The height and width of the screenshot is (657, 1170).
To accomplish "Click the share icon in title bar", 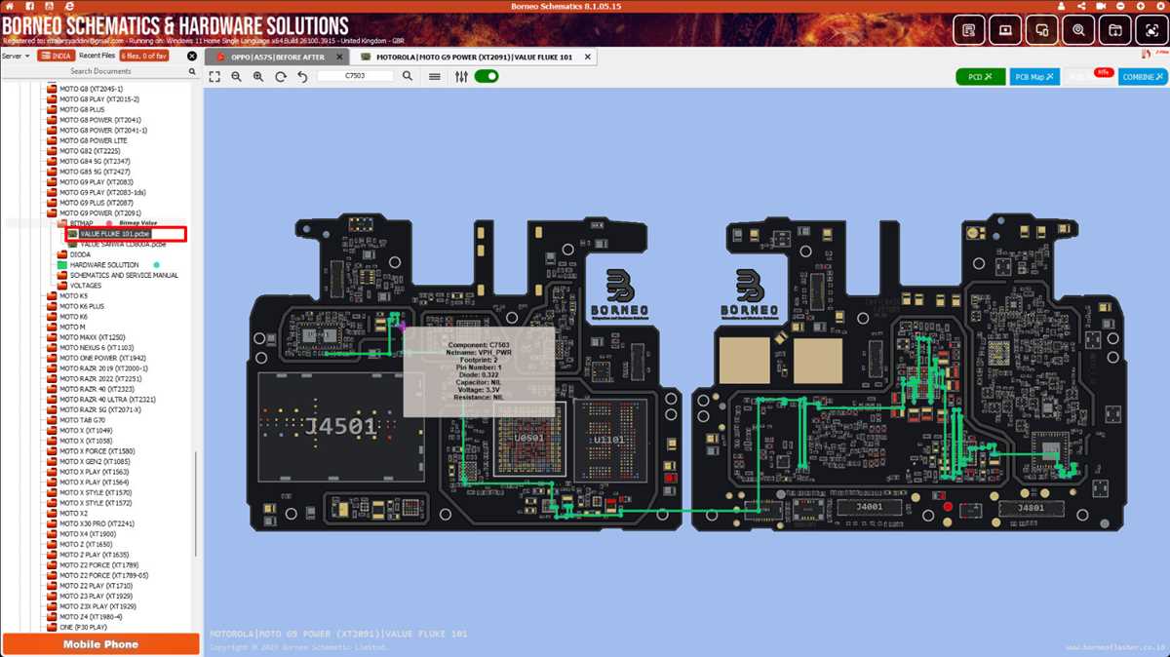I will coord(1080,6).
